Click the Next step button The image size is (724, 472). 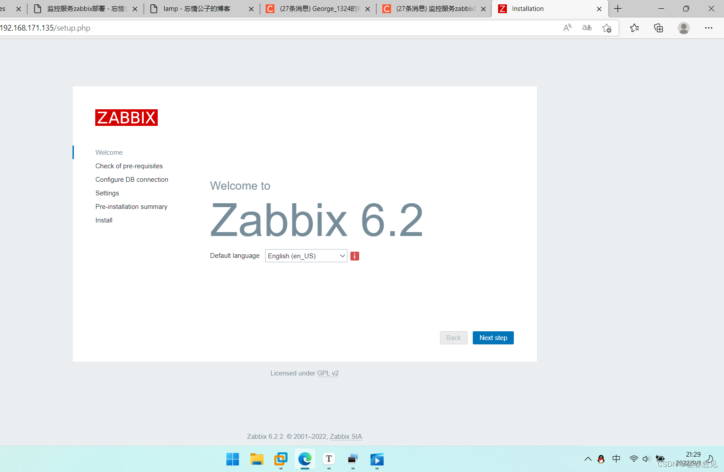pyautogui.click(x=493, y=338)
